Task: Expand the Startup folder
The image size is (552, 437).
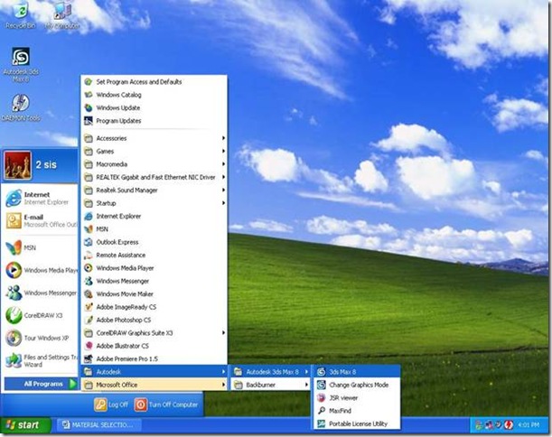Action: (154, 203)
